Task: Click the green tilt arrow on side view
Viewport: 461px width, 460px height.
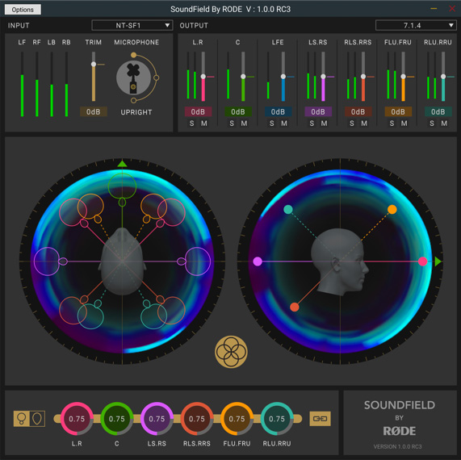Action: 438,261
